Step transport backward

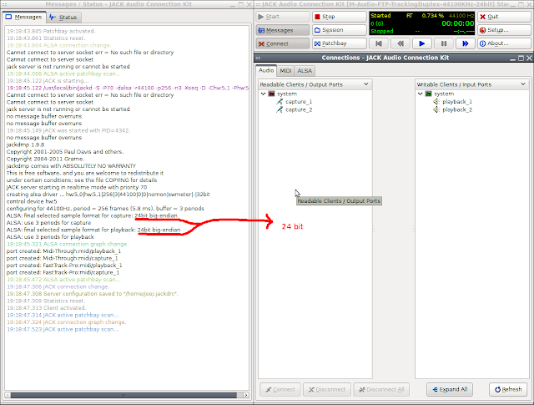[400, 43]
